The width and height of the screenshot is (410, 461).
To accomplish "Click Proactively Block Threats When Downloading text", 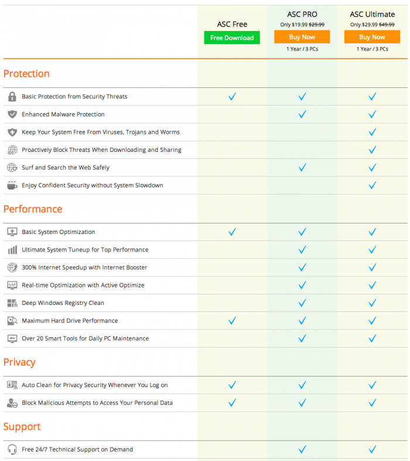I will [101, 150].
